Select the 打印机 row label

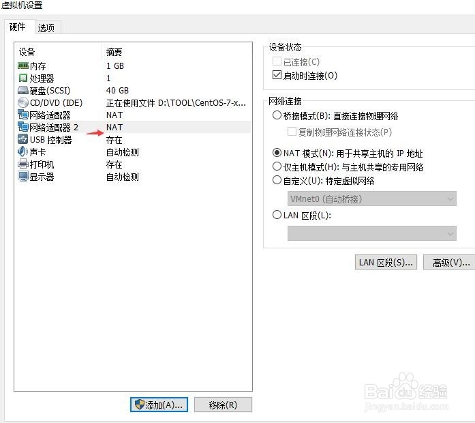coord(42,164)
